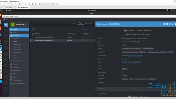Open pod logs icon in details header

tap(170, 24)
